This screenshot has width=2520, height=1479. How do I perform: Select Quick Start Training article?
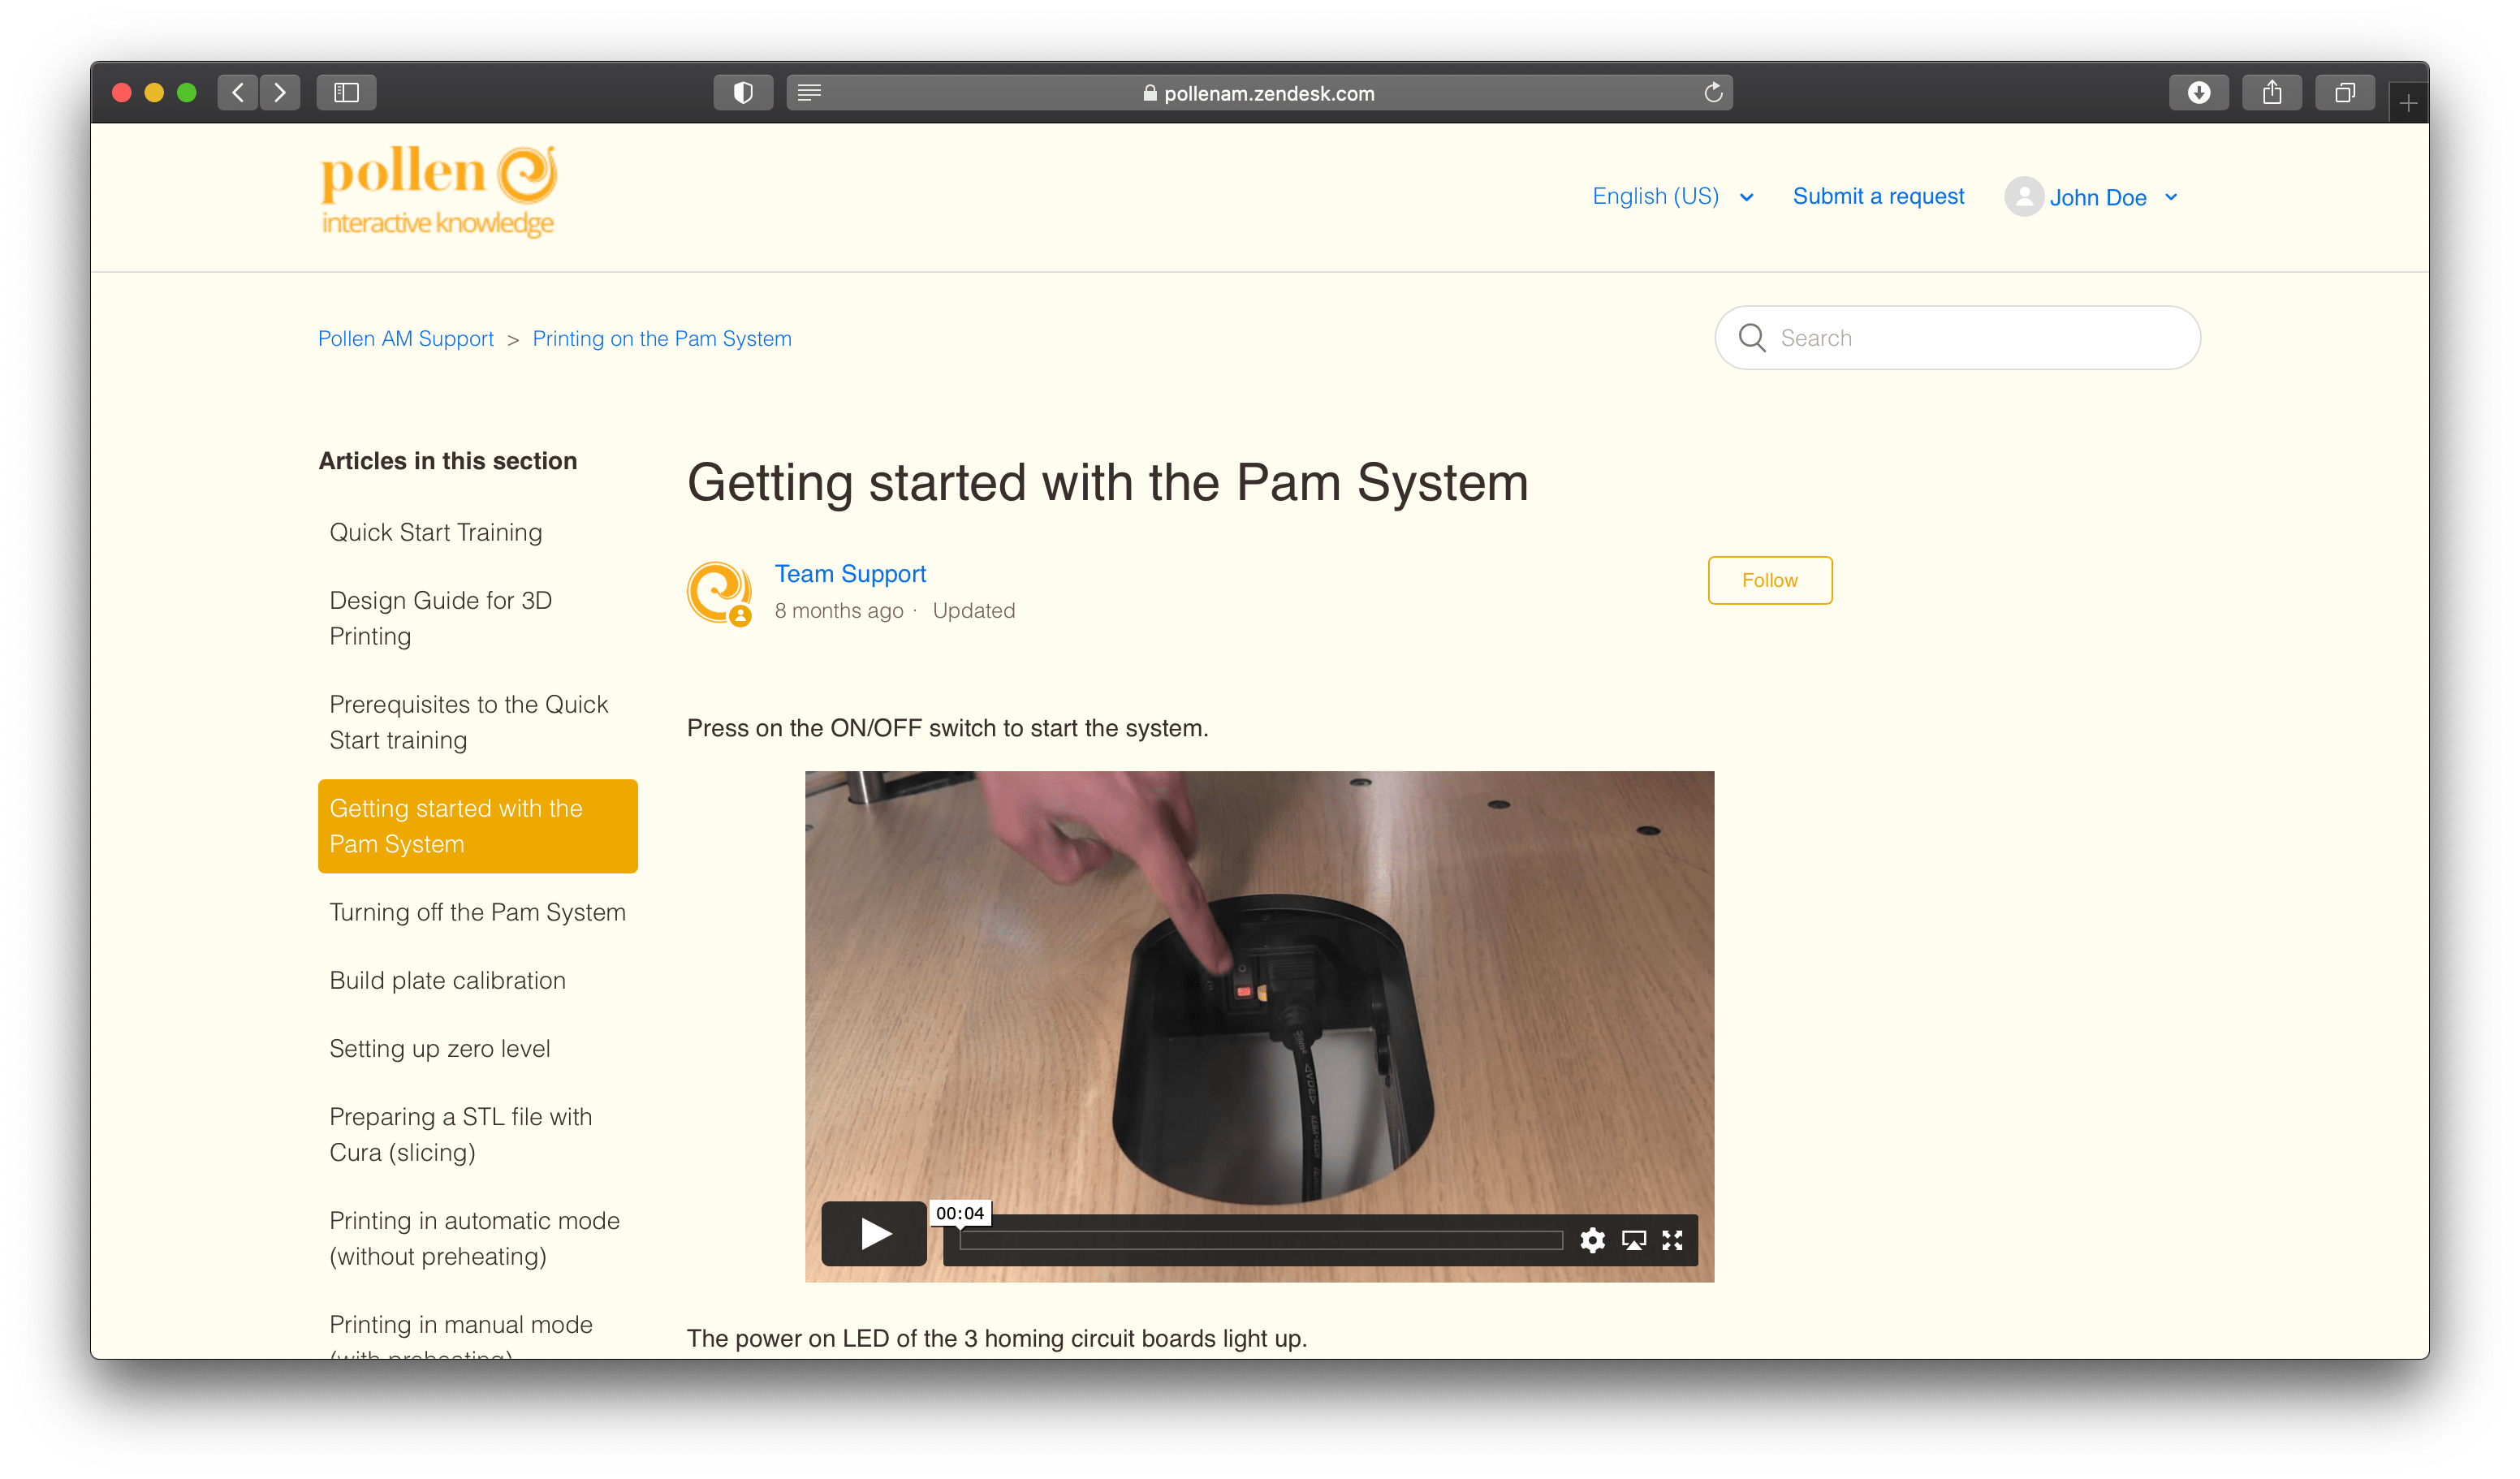[x=437, y=532]
